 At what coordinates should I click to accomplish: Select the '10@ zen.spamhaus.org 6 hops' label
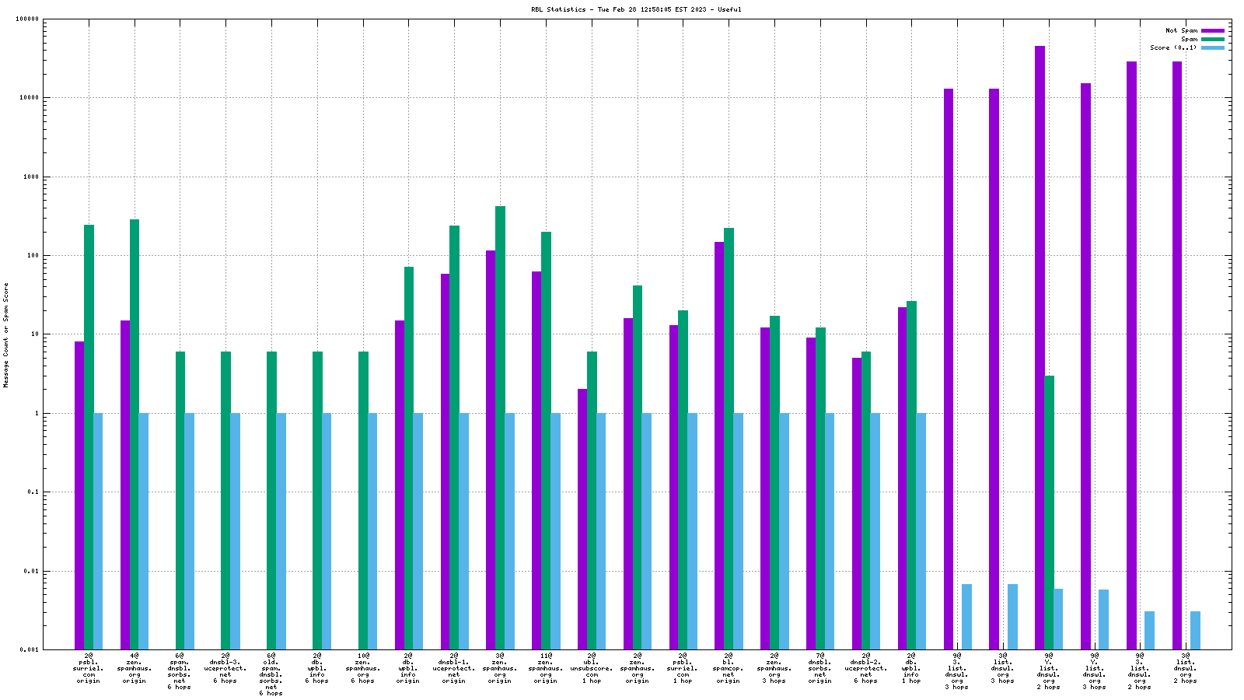coord(362,668)
